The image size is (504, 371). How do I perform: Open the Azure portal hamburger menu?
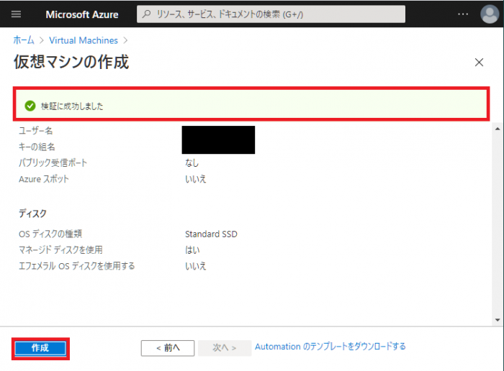pyautogui.click(x=17, y=14)
